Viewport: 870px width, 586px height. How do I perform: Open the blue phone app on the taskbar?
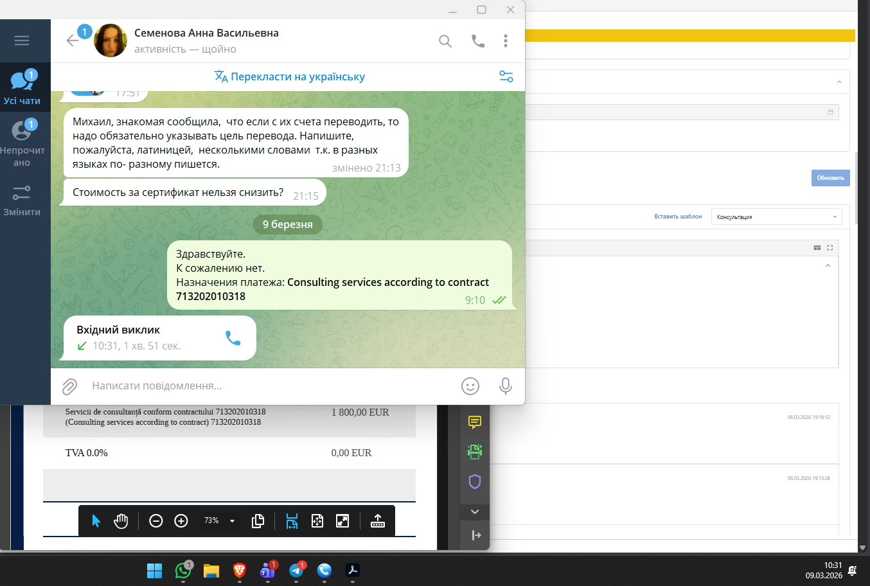click(324, 571)
